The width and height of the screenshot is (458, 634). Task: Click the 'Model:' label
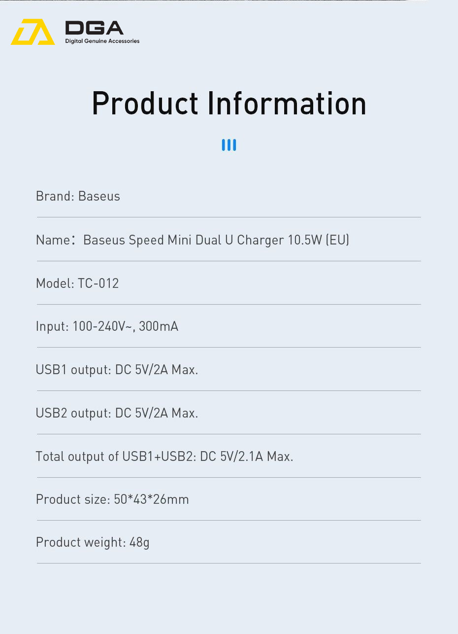click(x=55, y=283)
